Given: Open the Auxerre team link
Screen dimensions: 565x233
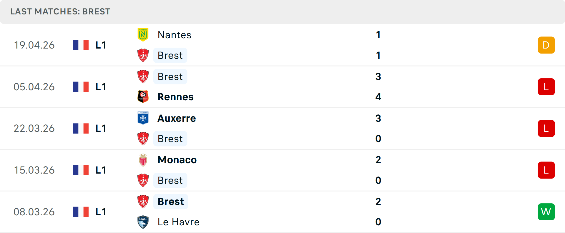Looking at the screenshot, I should [x=177, y=118].
